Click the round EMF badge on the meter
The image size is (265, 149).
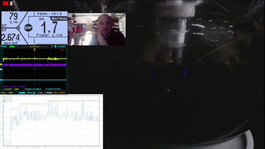coord(28,28)
